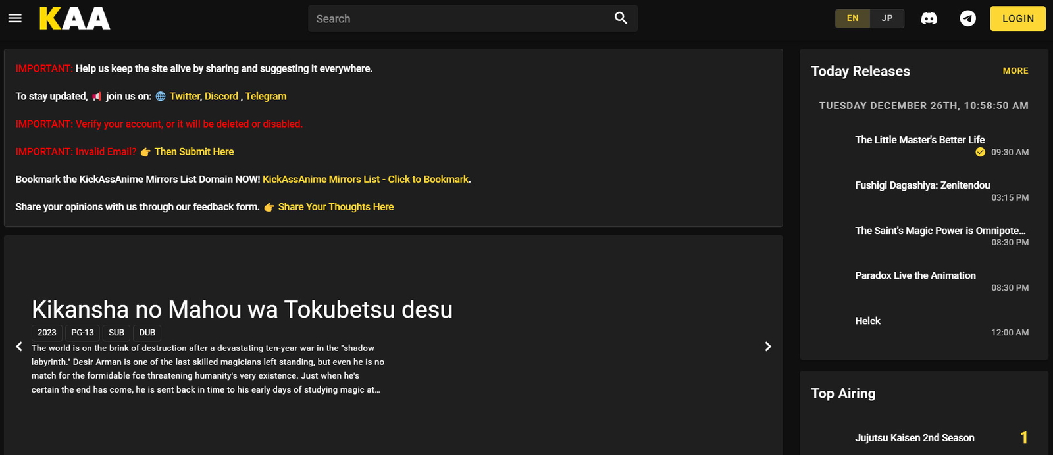Click the globe icon before Twitter
The width and height of the screenshot is (1053, 455).
click(161, 97)
